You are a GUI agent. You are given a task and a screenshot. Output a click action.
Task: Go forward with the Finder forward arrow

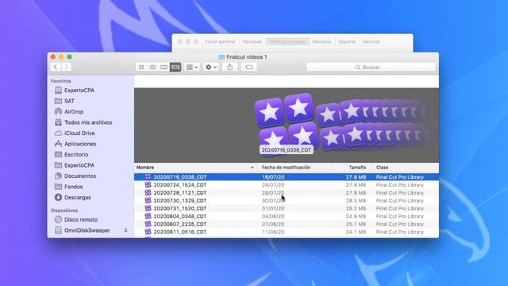point(67,67)
